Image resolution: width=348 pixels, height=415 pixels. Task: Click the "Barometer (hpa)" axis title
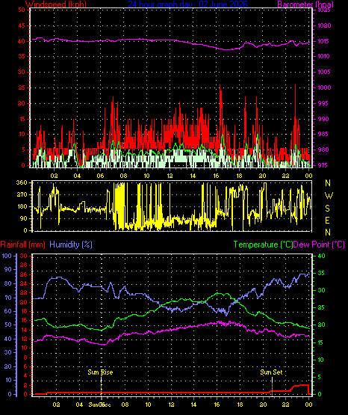(x=305, y=4)
